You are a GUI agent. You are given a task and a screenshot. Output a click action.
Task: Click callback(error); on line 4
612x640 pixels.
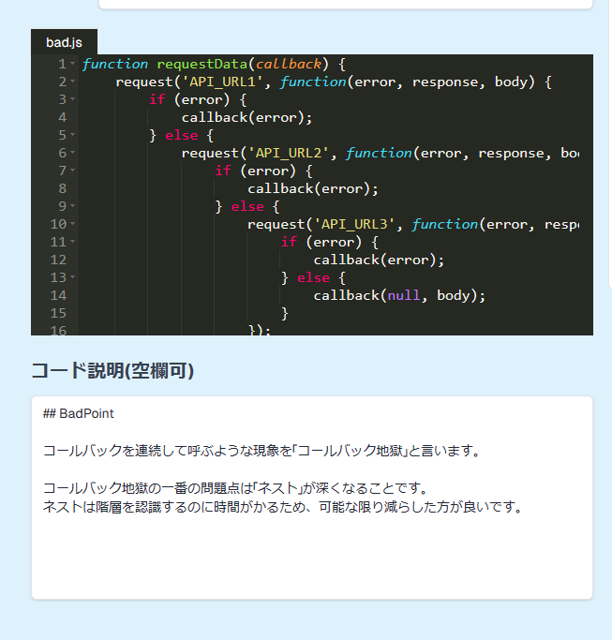click(247, 117)
